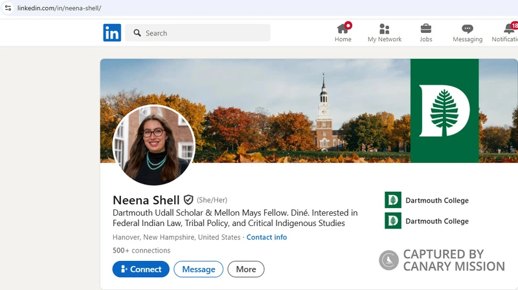Click the headline mentioning Udall Scholar
The image size is (518, 290).
tap(235, 218)
